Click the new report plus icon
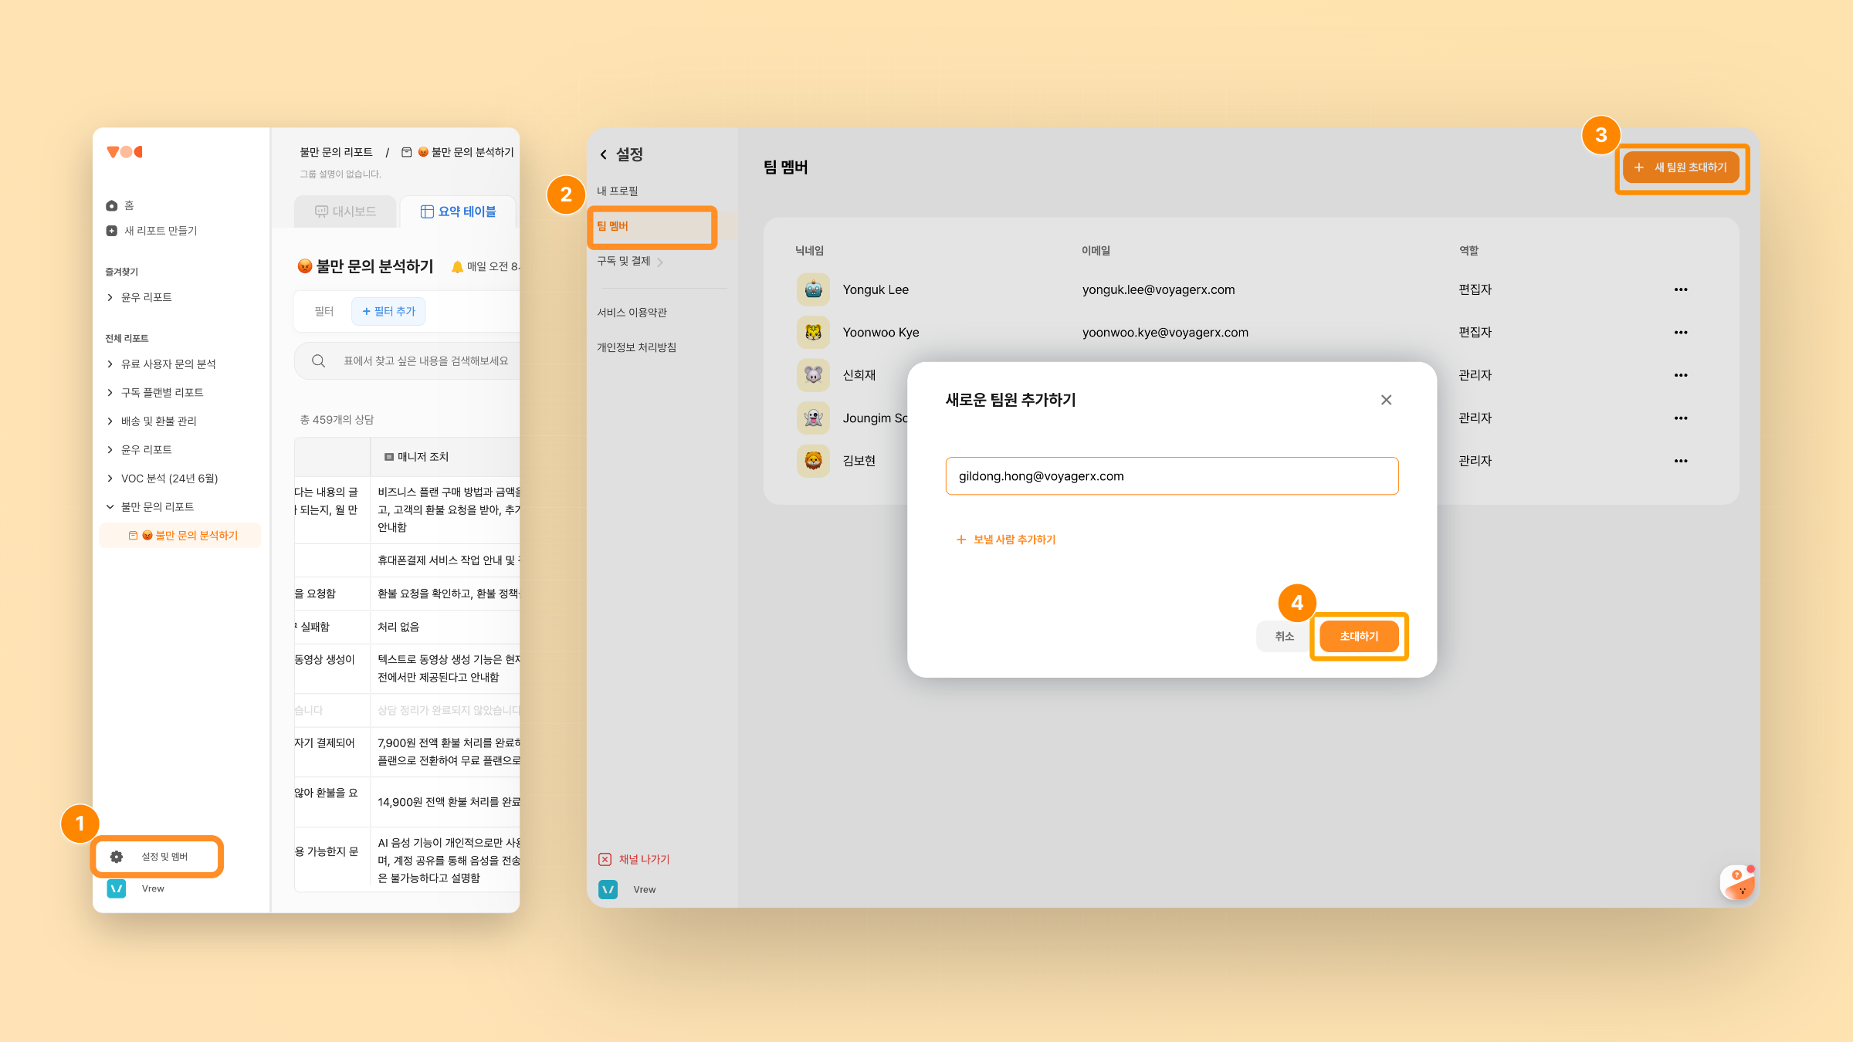Screen dimensions: 1853x1042 (x=112, y=231)
